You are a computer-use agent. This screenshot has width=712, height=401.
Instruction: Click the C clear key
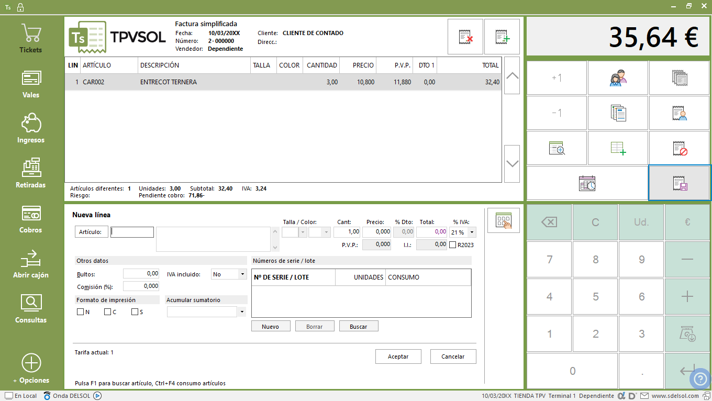tap(595, 222)
